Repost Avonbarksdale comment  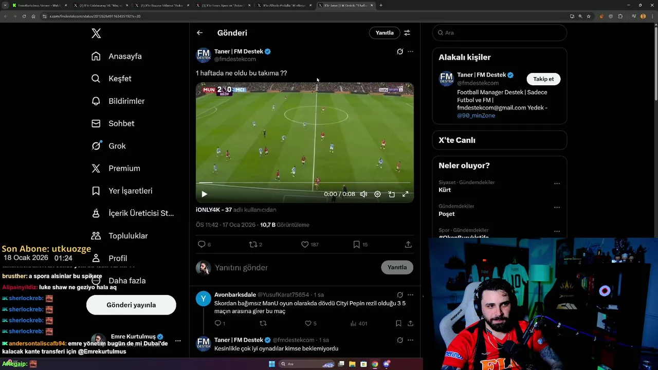263,323
